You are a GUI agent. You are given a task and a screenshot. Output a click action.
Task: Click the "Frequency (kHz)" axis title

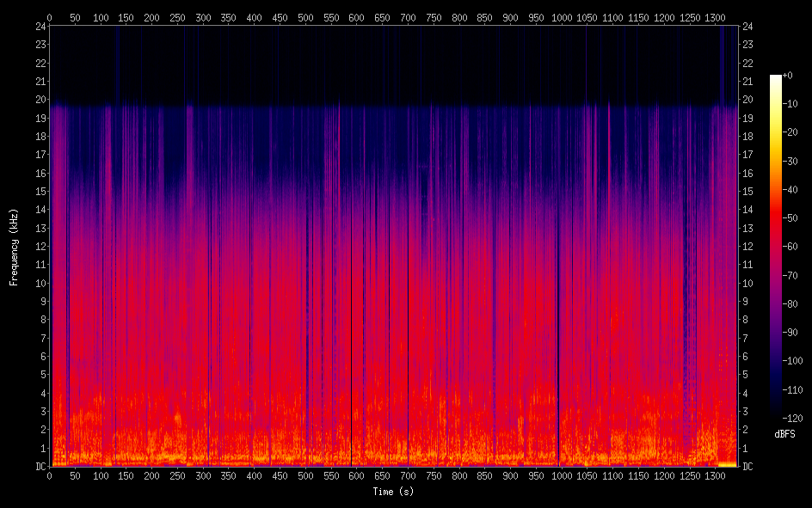(x=14, y=248)
